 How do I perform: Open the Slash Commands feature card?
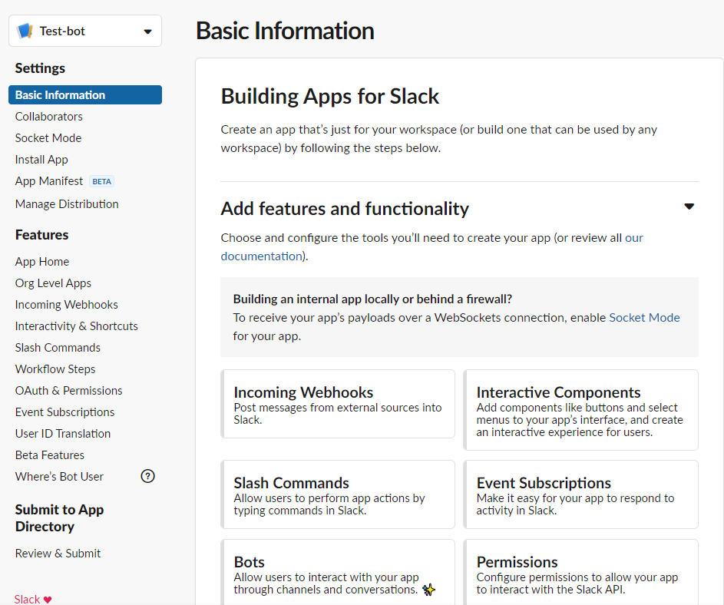(338, 494)
